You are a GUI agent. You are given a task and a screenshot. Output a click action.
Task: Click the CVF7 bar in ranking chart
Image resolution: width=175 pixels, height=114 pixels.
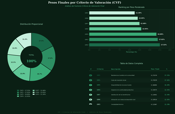click(x=115, y=23)
